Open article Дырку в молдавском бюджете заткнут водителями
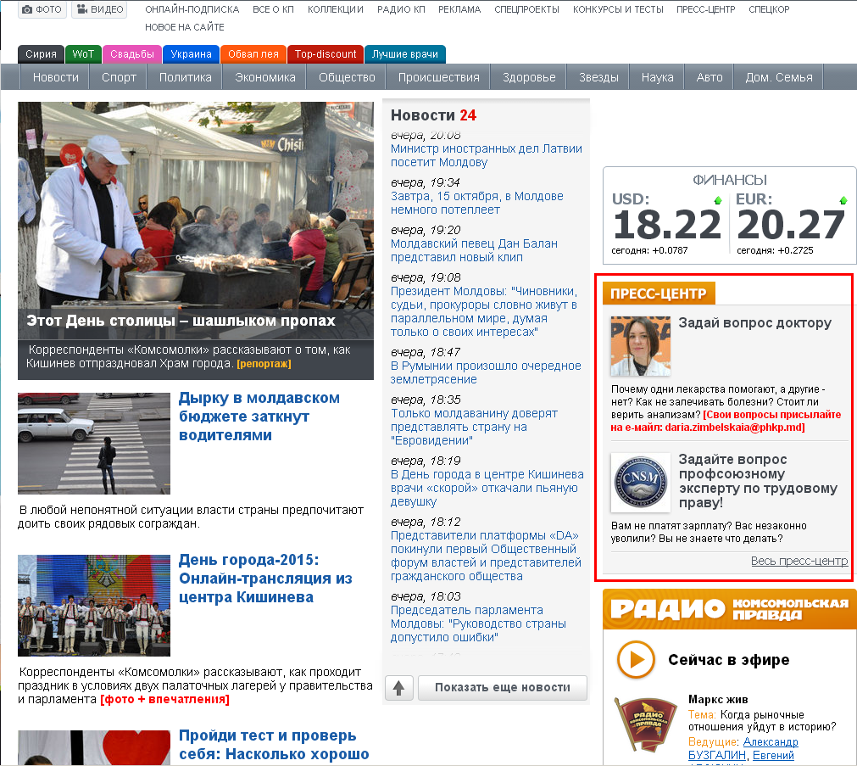 tap(259, 417)
